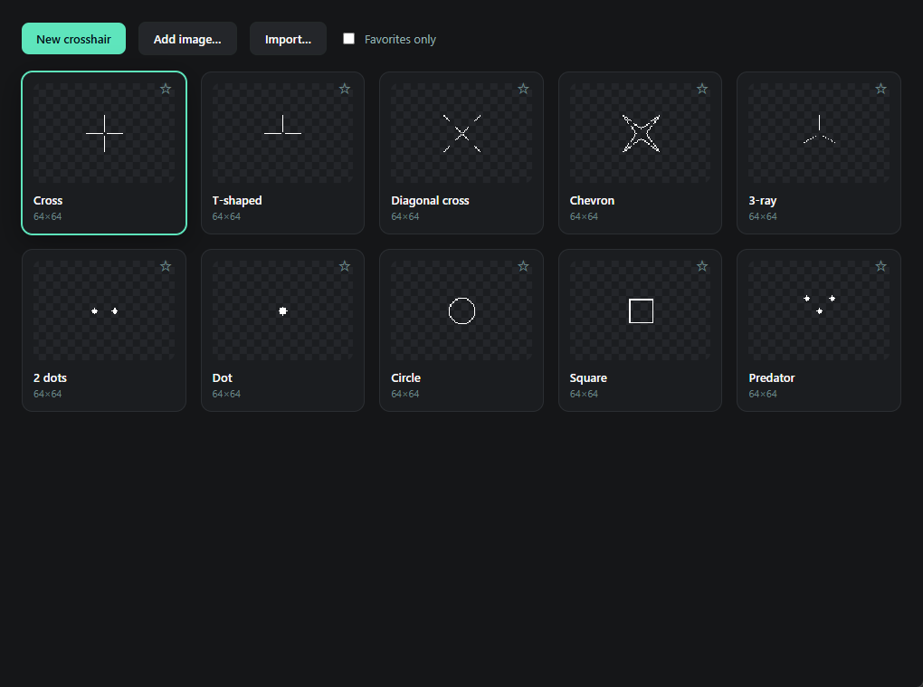Favorite the 3-ray crosshair
The width and height of the screenshot is (923, 687).
[880, 89]
